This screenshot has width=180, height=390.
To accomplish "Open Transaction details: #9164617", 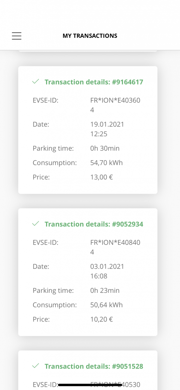I will (x=94, y=82).
